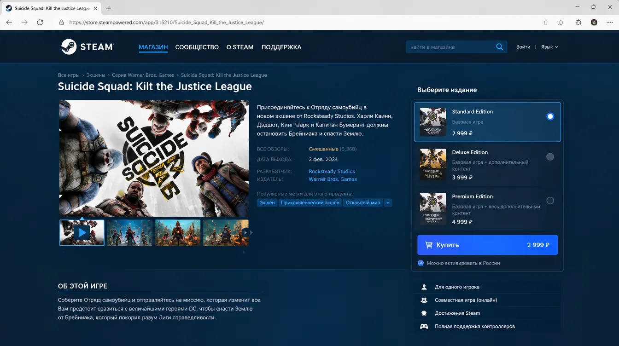Image resolution: width=619 pixels, height=346 pixels.
Task: Click the single-player person icon
Action: (x=424, y=287)
